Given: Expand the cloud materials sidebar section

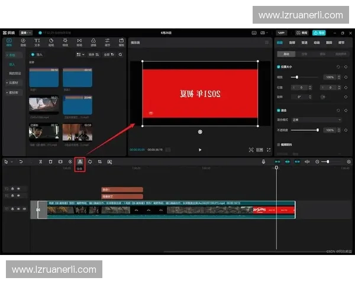Looking at the screenshot, I should tap(14, 83).
